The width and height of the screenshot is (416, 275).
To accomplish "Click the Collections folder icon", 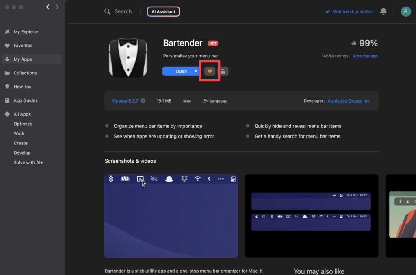I will (7, 73).
